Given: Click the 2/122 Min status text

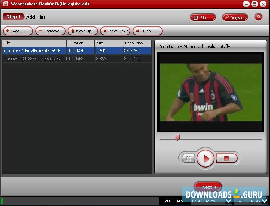Looking at the screenshot, I should [x=174, y=201].
